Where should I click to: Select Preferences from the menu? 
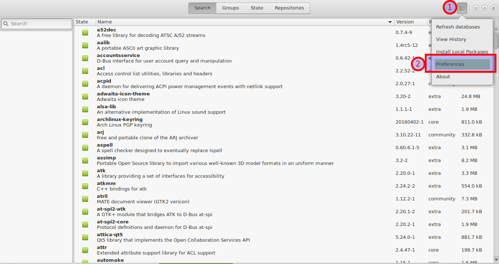[462, 64]
